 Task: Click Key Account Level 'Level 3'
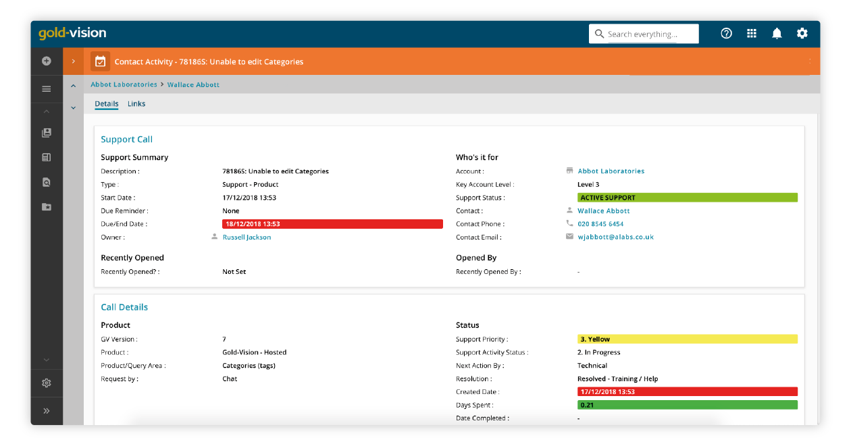[x=588, y=185]
